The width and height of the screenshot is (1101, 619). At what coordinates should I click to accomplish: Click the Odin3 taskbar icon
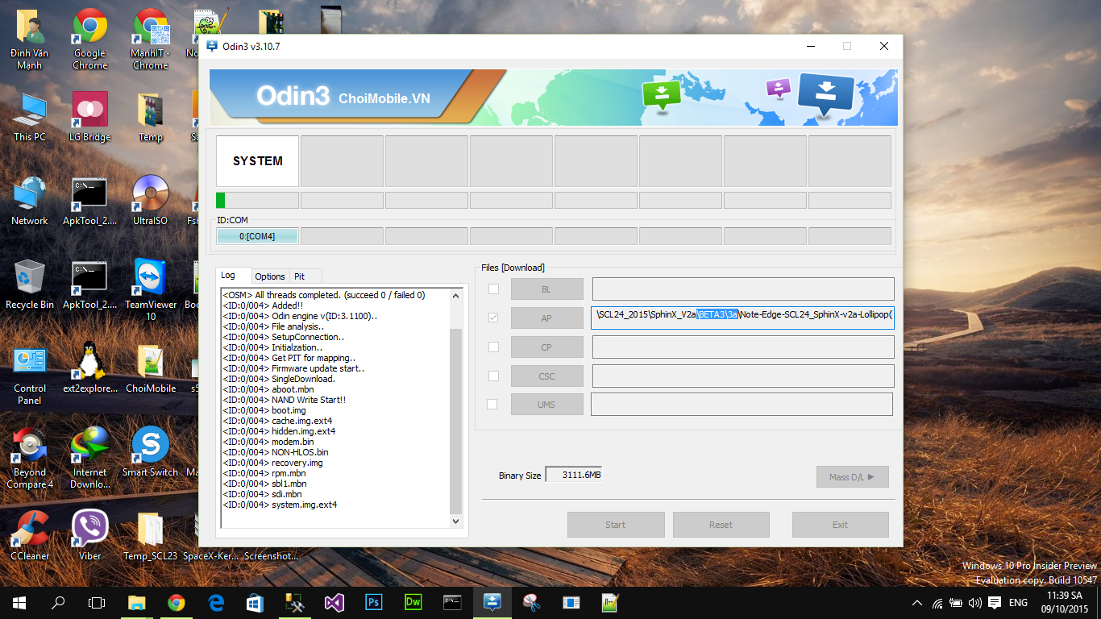coord(492,602)
